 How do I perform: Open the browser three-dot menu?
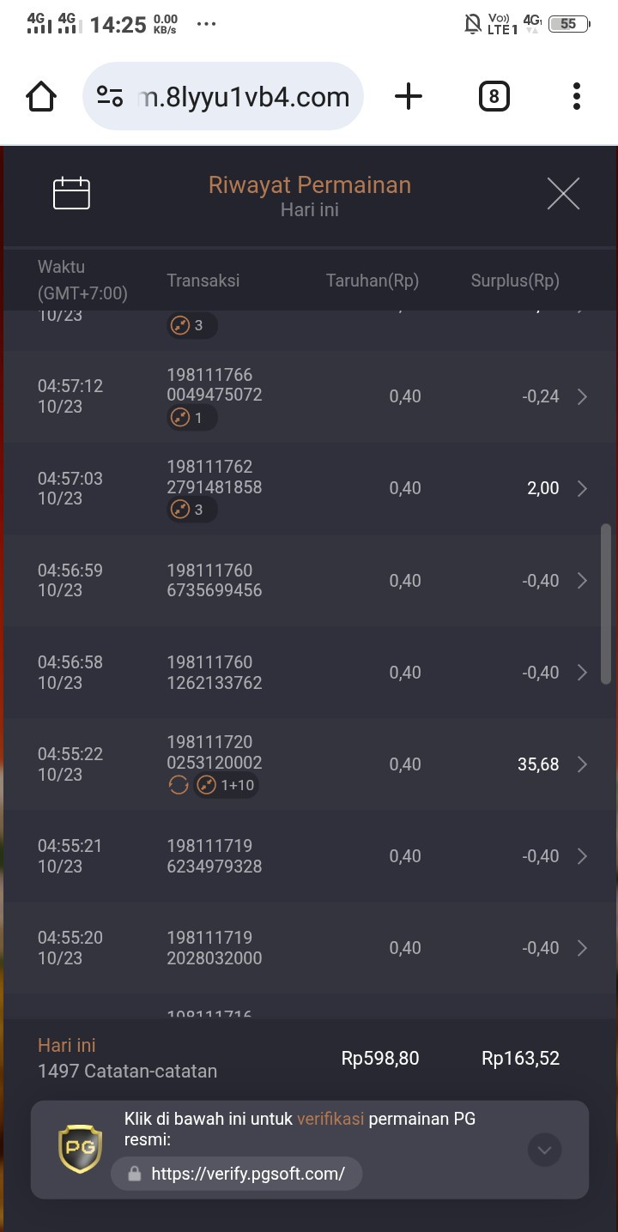point(577,96)
